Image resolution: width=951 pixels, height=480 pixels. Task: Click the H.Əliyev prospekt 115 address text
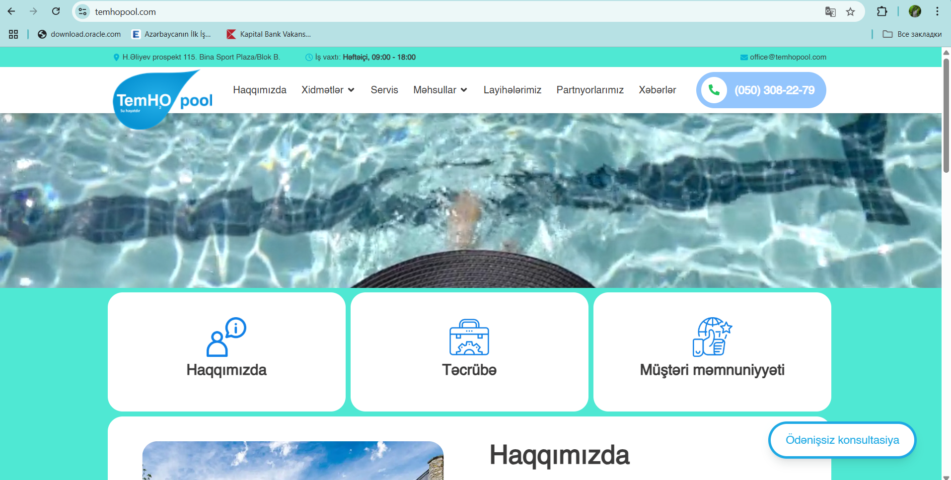[x=201, y=57]
